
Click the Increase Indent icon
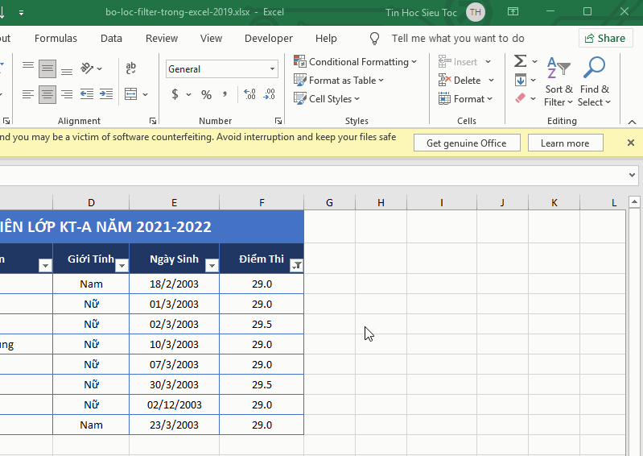coord(105,94)
